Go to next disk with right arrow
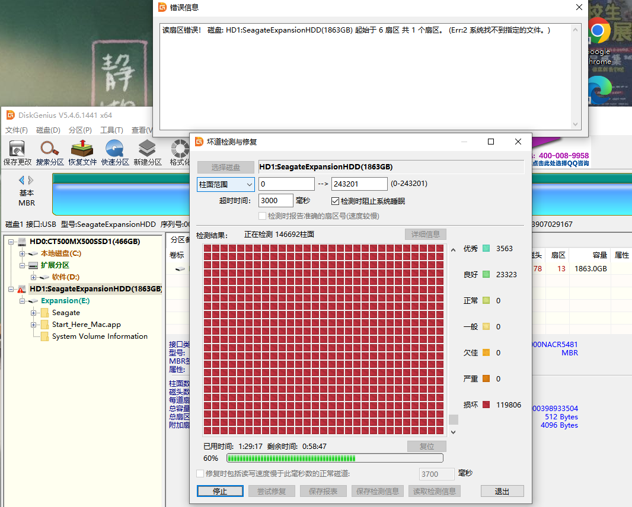This screenshot has width=632, height=507. pos(31,180)
